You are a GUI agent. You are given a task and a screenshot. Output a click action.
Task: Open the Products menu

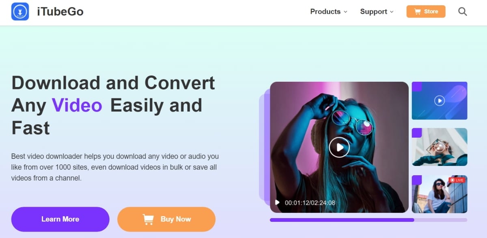point(329,11)
